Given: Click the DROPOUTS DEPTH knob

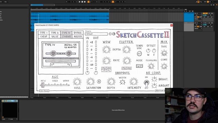Looking at the screenshot, I should (x=111, y=82).
